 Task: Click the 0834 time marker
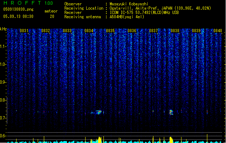(x=89, y=31)
